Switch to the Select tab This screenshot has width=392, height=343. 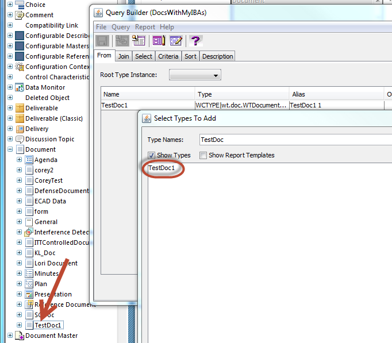tap(144, 56)
